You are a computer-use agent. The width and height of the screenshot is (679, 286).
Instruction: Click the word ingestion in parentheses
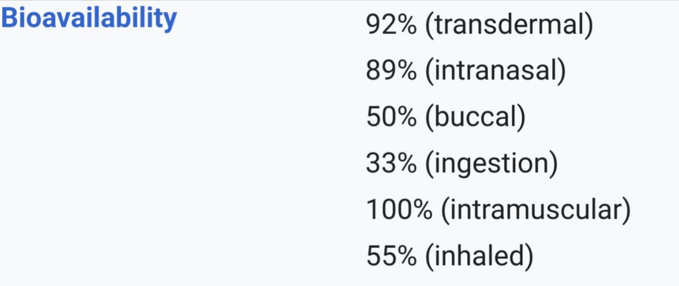coord(491,165)
